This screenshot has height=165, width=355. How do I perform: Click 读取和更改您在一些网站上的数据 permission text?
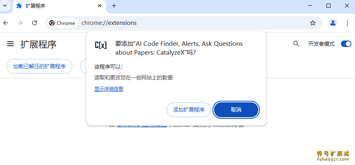pyautogui.click(x=134, y=77)
